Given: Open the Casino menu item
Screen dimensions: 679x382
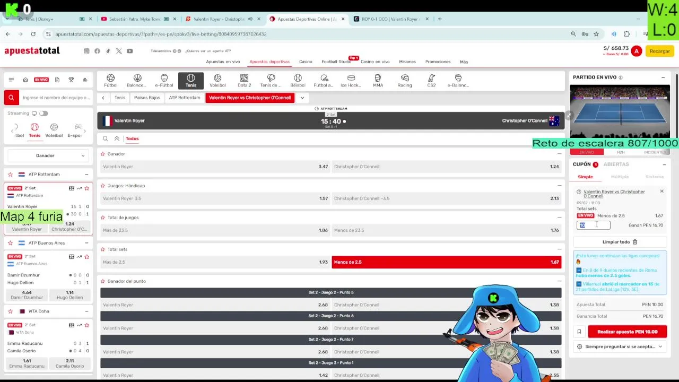Looking at the screenshot, I should click(x=306, y=62).
